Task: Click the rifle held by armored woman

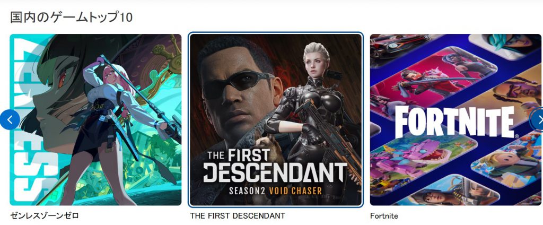Action: tap(329, 139)
